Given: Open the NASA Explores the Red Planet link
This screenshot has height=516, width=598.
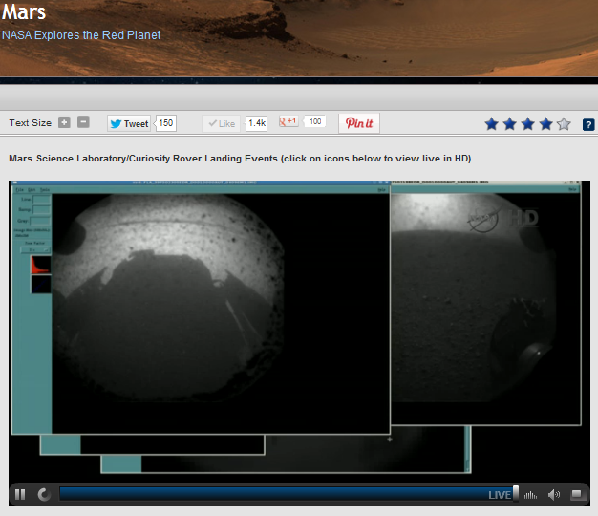Looking at the screenshot, I should (81, 35).
